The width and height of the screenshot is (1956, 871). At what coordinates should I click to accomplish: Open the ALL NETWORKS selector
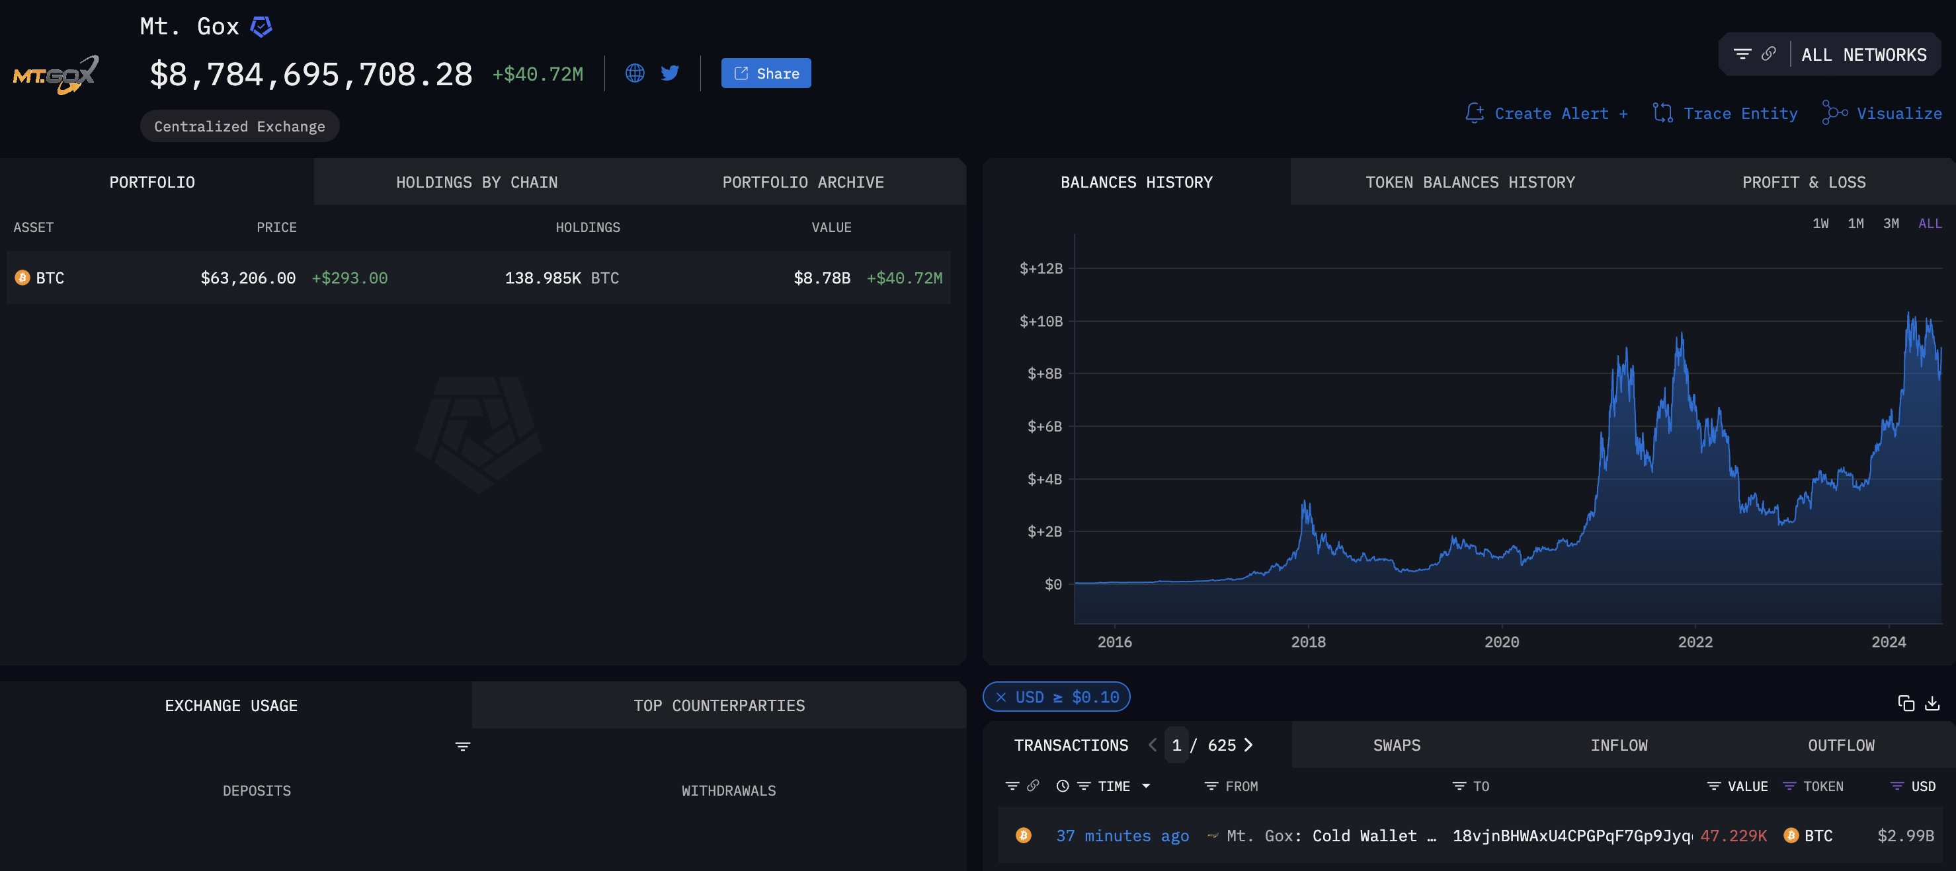point(1863,55)
